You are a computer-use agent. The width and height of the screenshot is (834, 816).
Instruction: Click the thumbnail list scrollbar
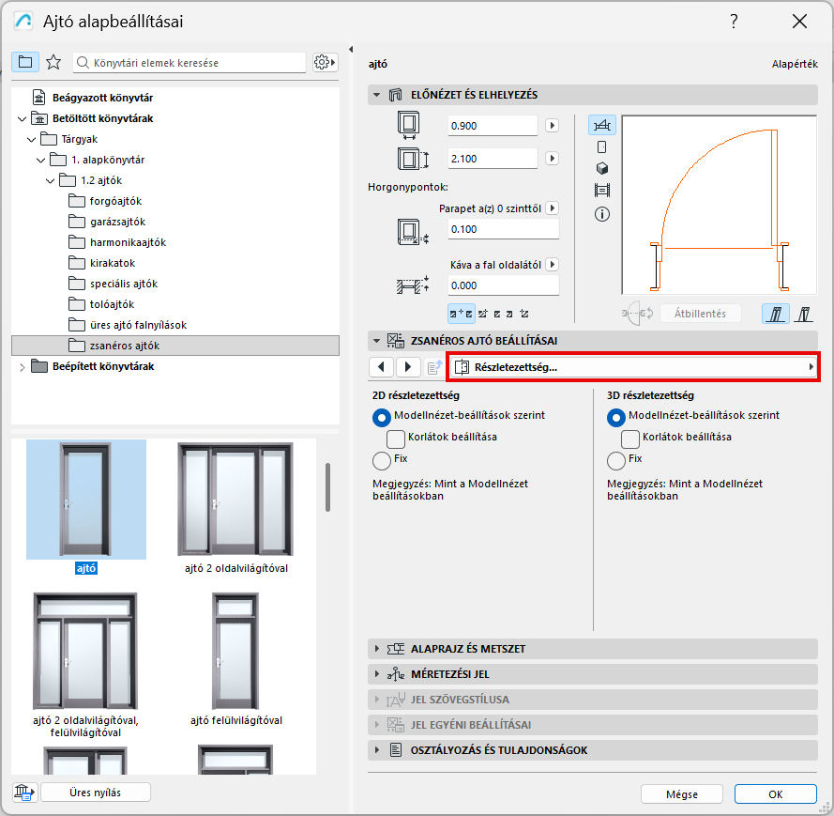[x=327, y=487]
